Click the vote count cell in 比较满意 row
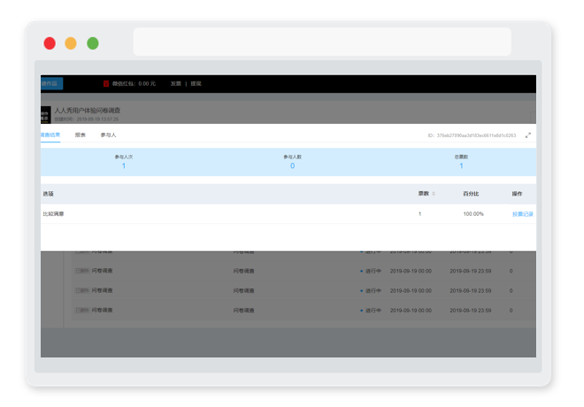This screenshot has width=584, height=407. point(419,214)
